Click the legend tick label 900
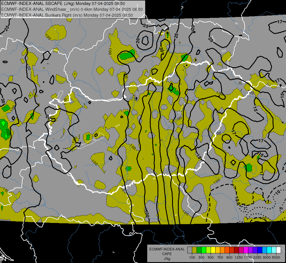This screenshot has height=263, width=286. (229, 257)
